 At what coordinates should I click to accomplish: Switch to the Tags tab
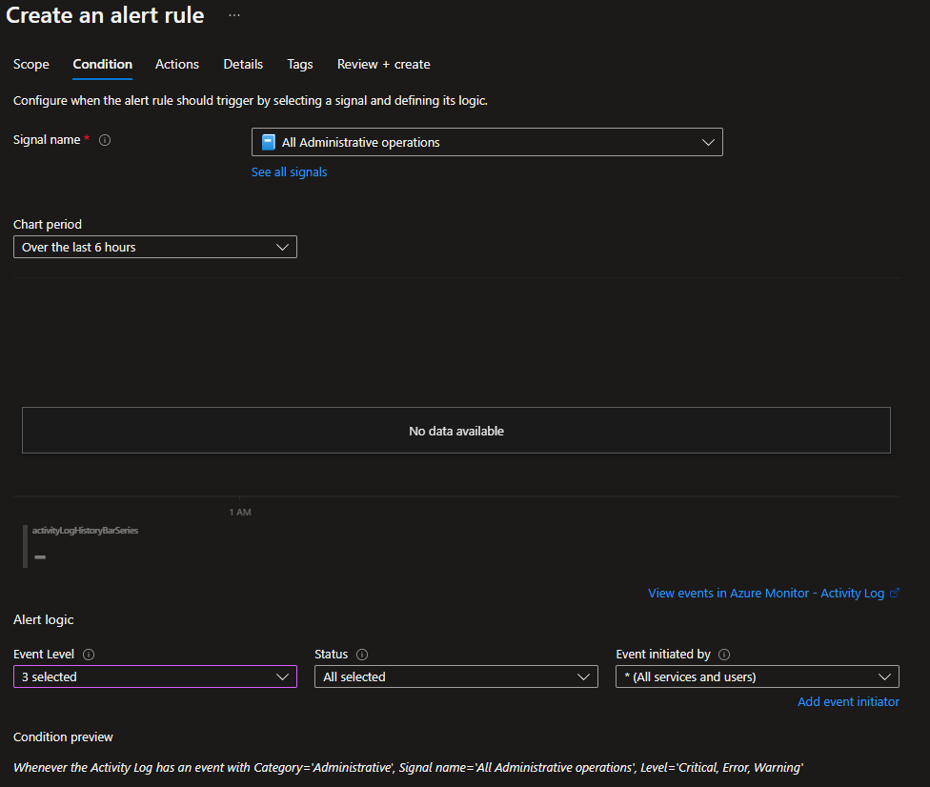pos(299,64)
